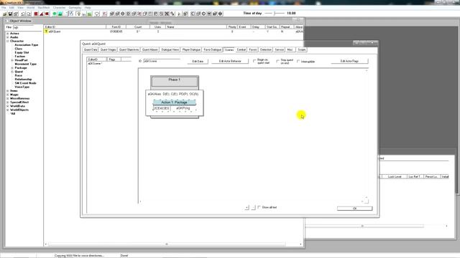This screenshot has height=258, width=460.
Task: Switch to the Quest Stages tab
Action: [x=108, y=49]
